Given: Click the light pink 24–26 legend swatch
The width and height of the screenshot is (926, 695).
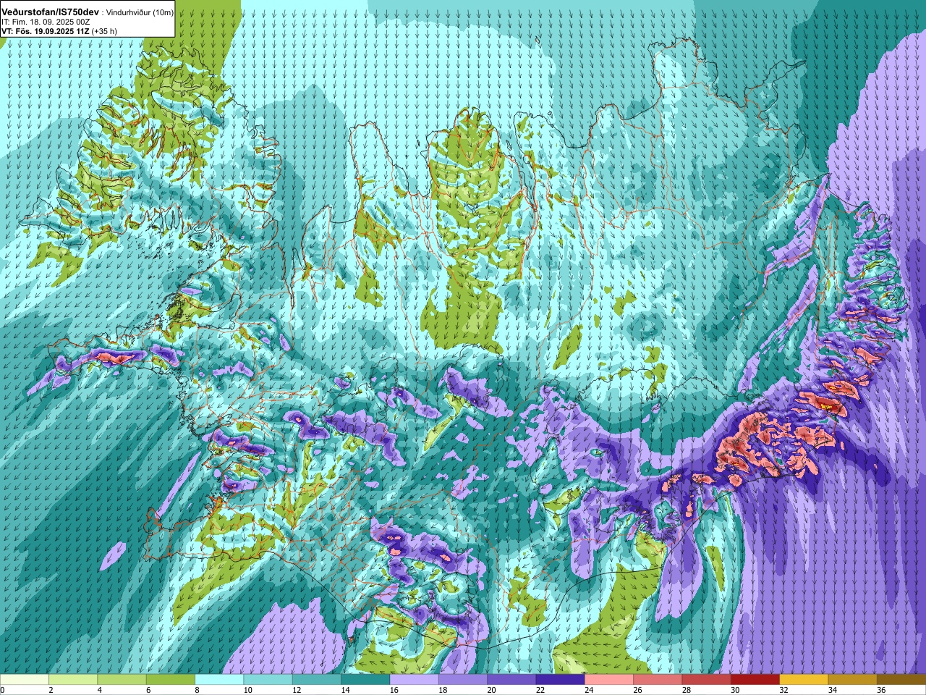Looking at the screenshot, I should (x=609, y=680).
